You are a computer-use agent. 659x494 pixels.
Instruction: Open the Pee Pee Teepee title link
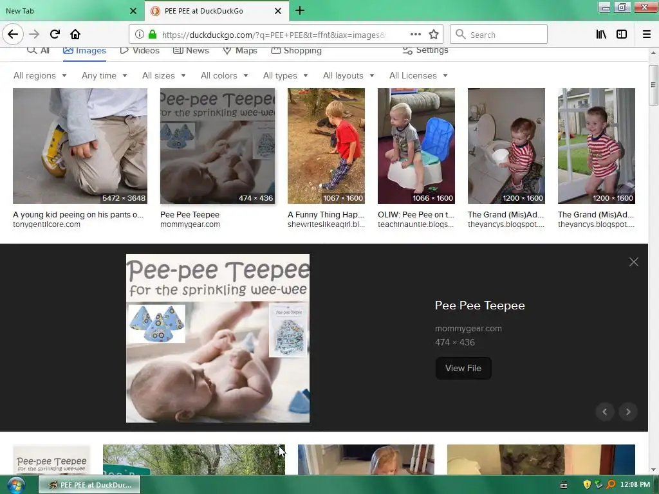(479, 306)
